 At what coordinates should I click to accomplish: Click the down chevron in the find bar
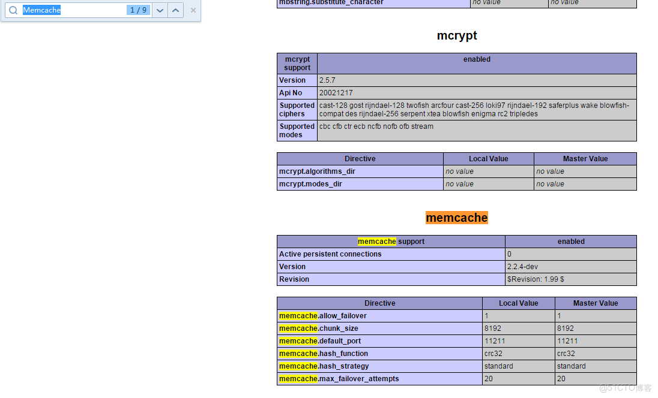[159, 10]
